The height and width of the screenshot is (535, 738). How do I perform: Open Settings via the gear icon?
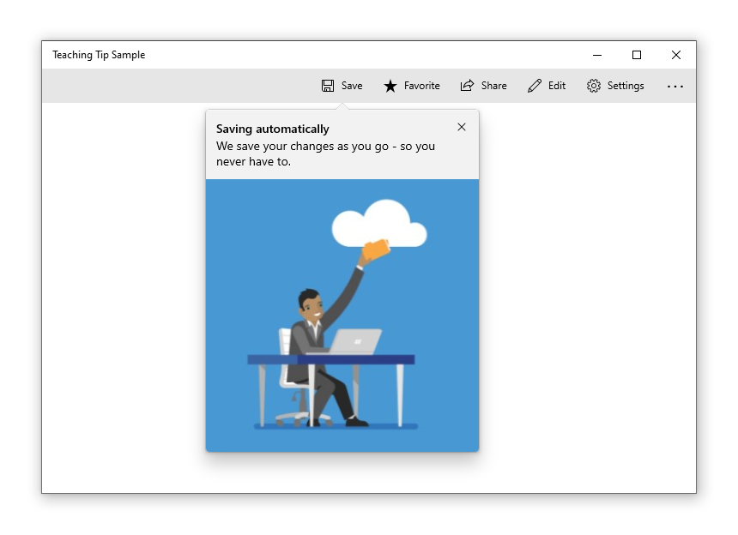tap(592, 86)
